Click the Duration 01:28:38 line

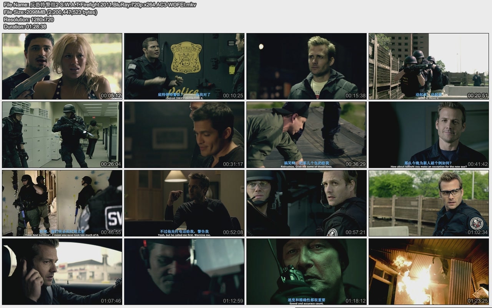click(x=25, y=27)
